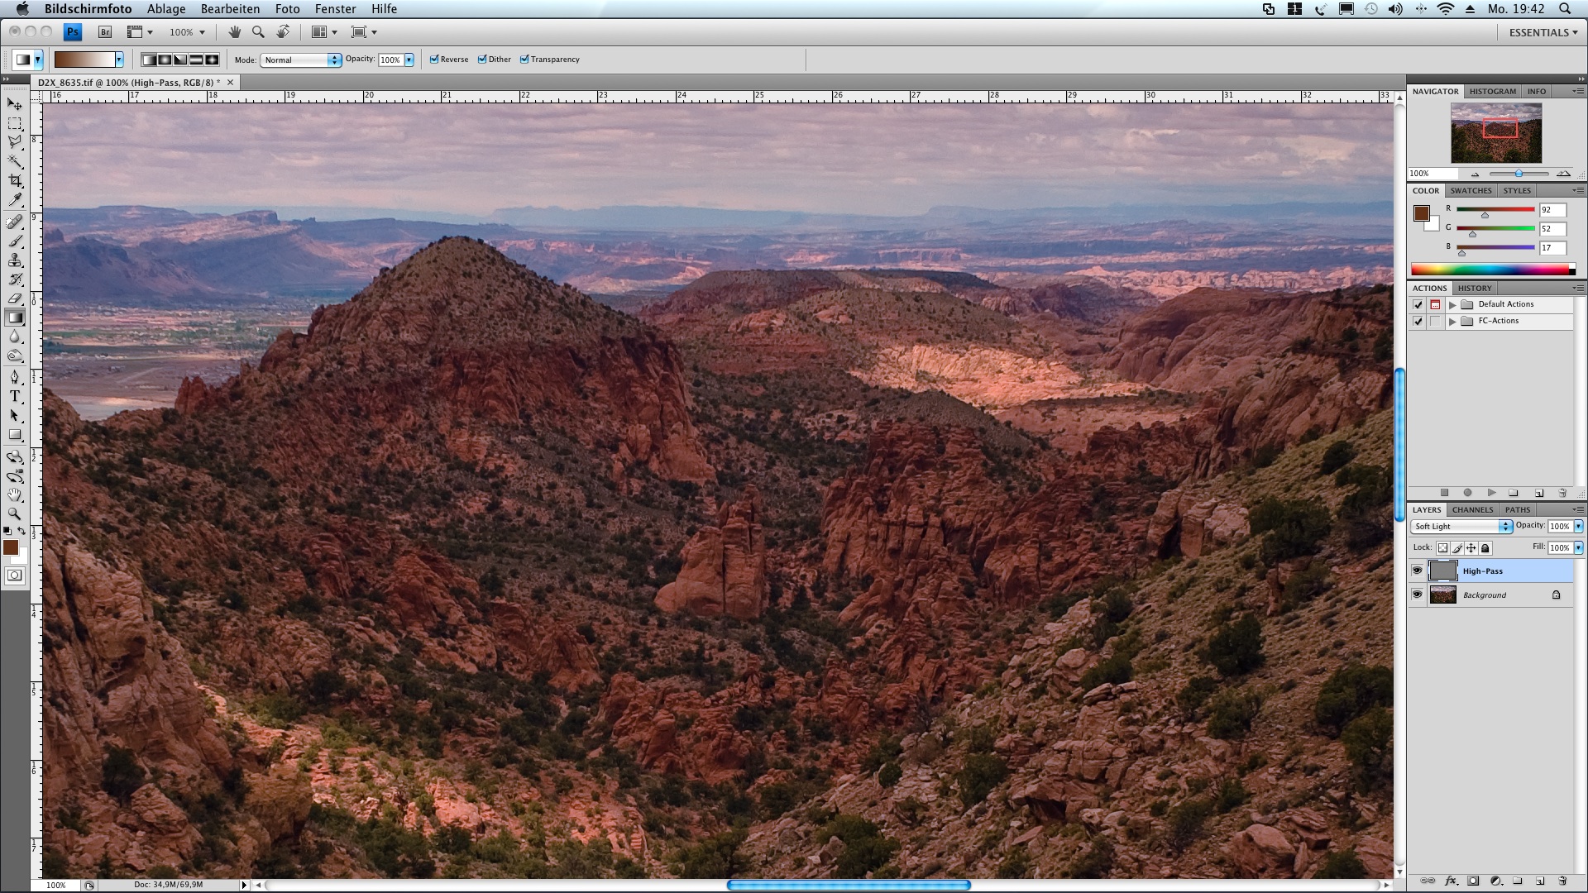1588x893 pixels.
Task: Open the Soft Light blend mode dropdown
Action: [x=1461, y=527]
